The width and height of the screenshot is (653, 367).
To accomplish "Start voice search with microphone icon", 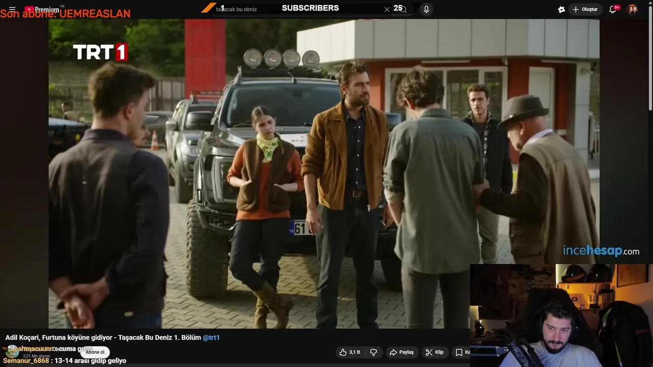I will tap(426, 9).
